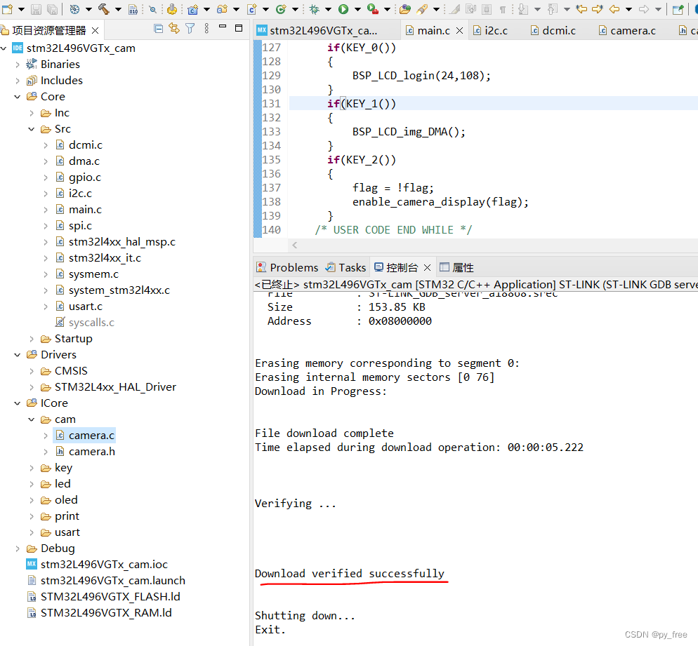
Task: Expand the Startup folder
Action: (32, 339)
